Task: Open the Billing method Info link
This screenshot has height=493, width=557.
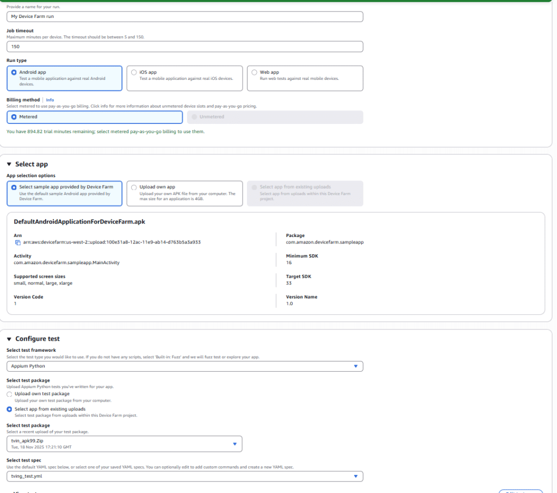Action: point(50,100)
